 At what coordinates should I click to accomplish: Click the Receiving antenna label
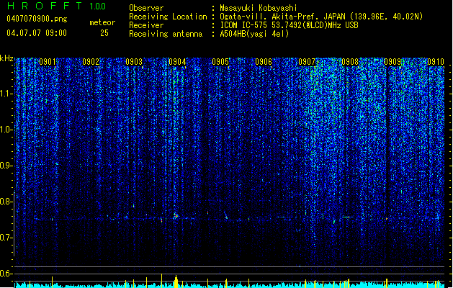(x=166, y=34)
